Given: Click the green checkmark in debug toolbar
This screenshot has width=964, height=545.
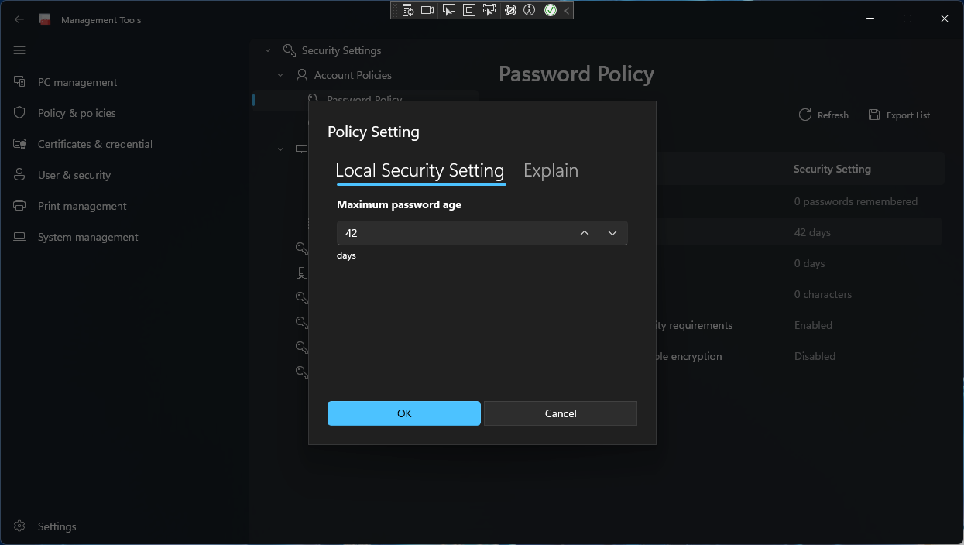Looking at the screenshot, I should pyautogui.click(x=551, y=10).
